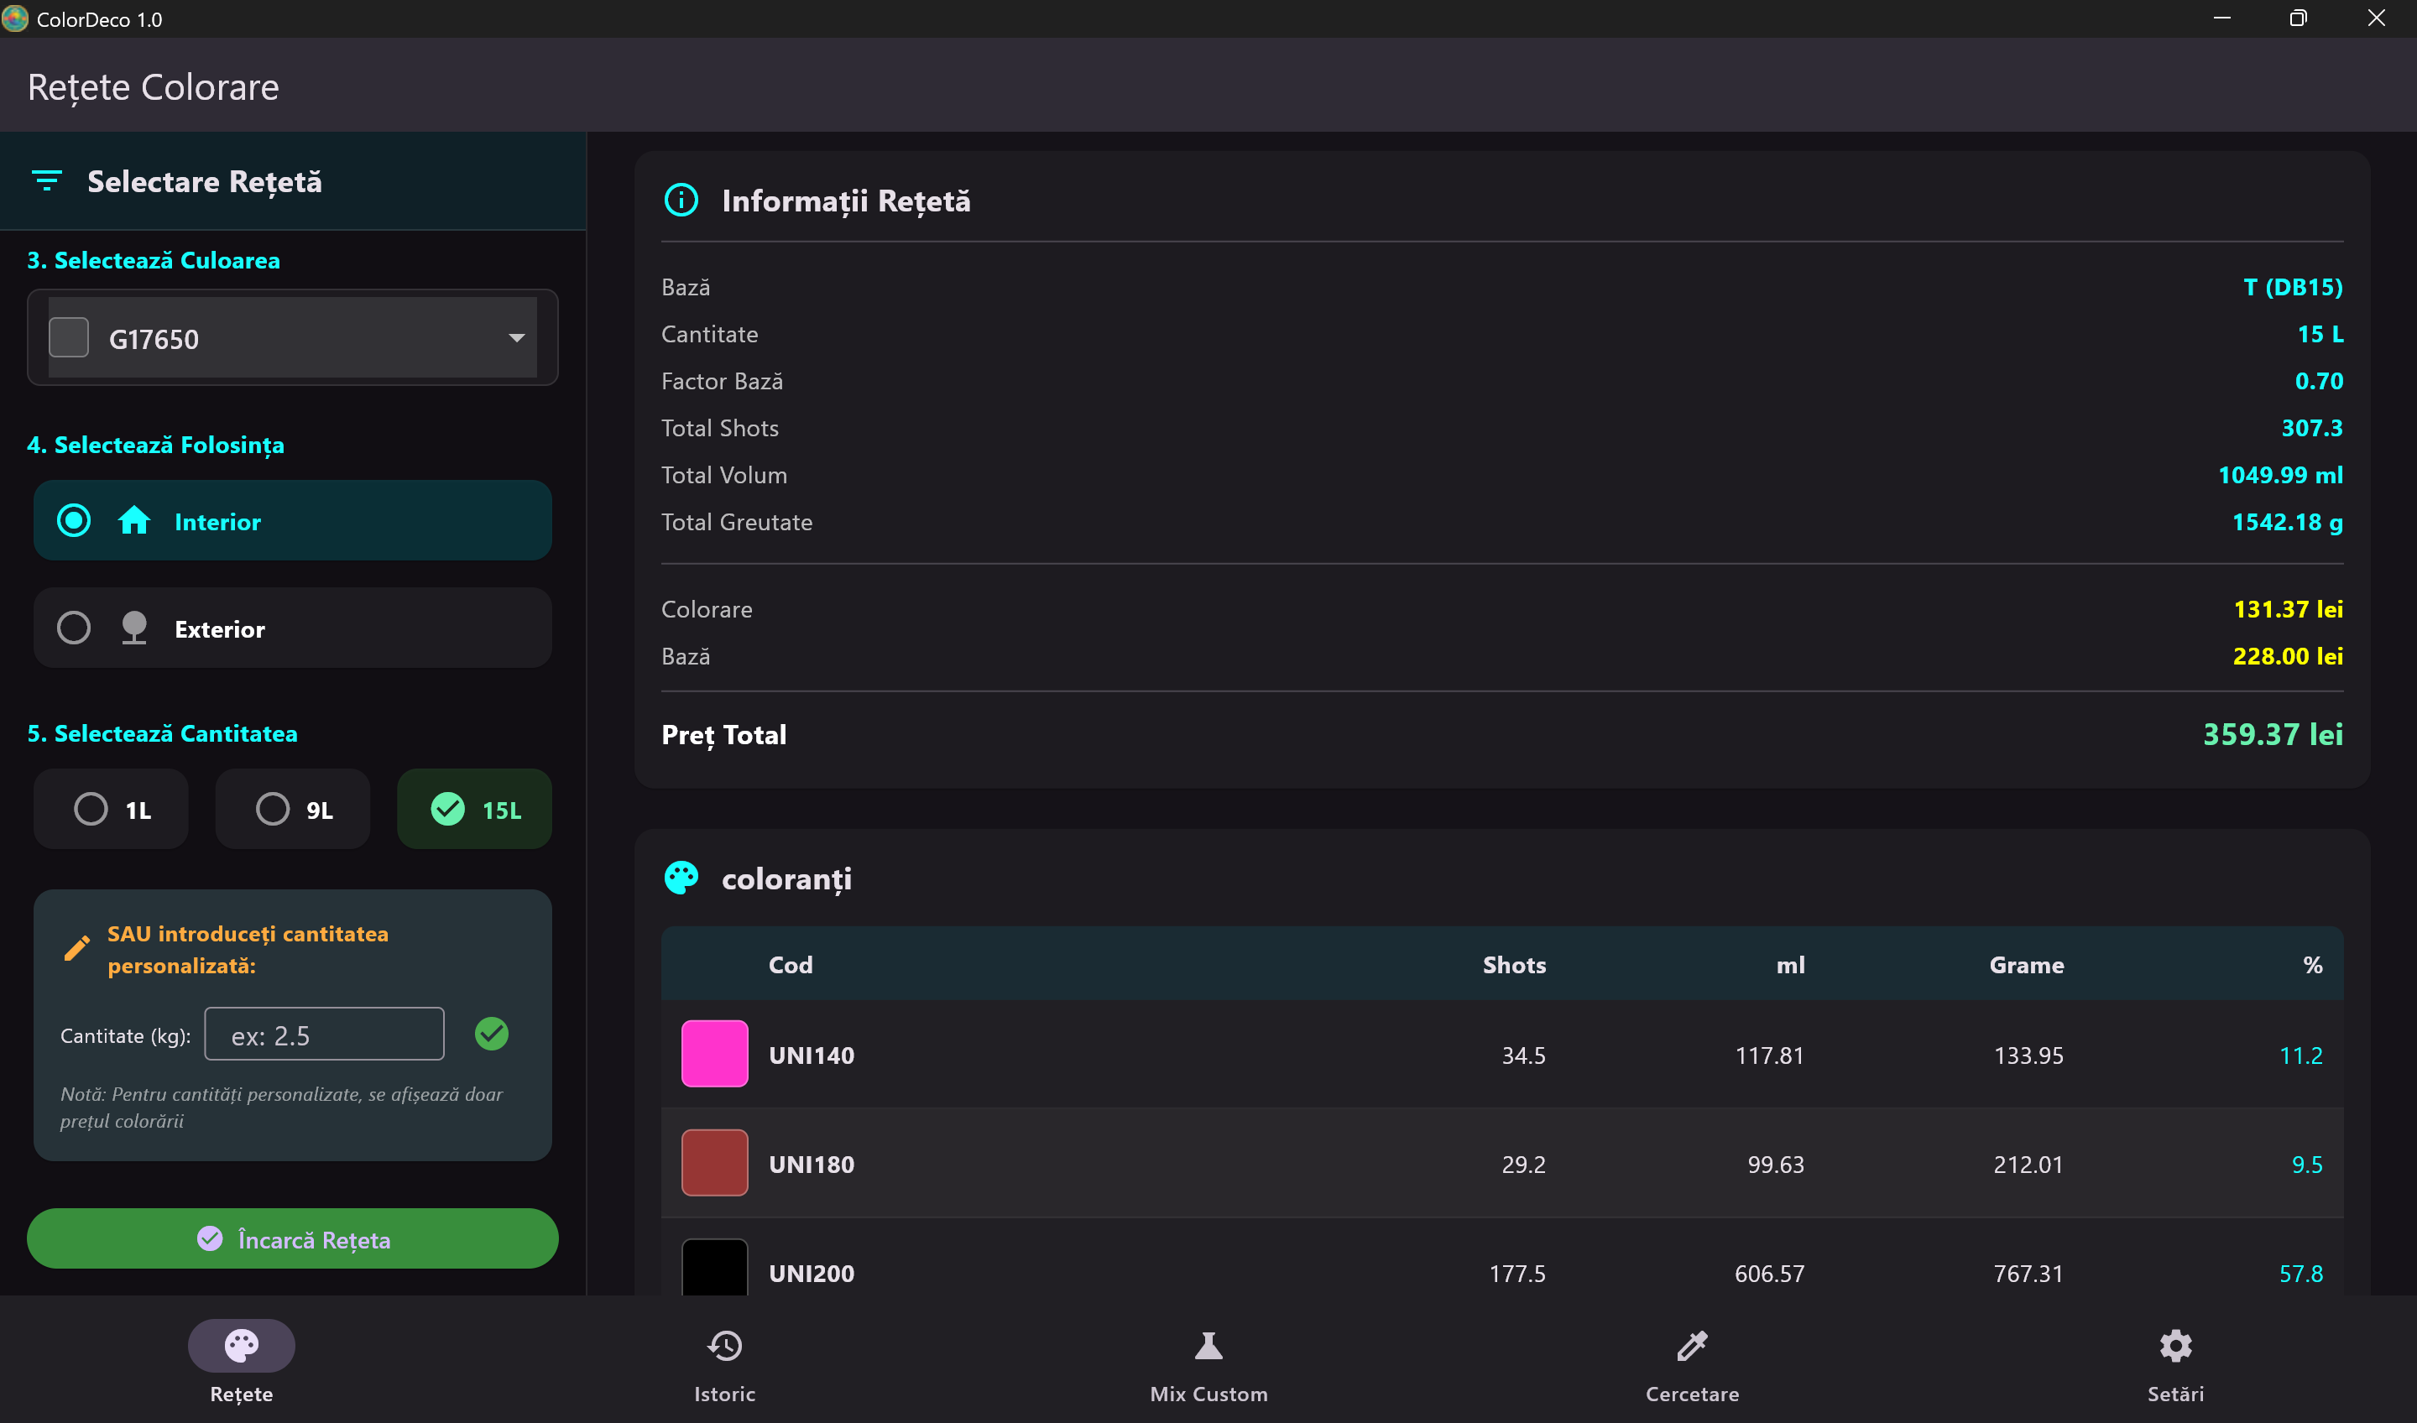The width and height of the screenshot is (2417, 1423).
Task: Choose the 15L quantity option
Action: pyautogui.click(x=475, y=808)
